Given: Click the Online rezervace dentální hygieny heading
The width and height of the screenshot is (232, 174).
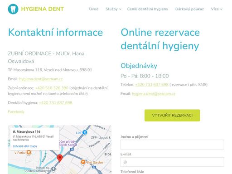Looking at the screenshot, I should (x=160, y=39).
